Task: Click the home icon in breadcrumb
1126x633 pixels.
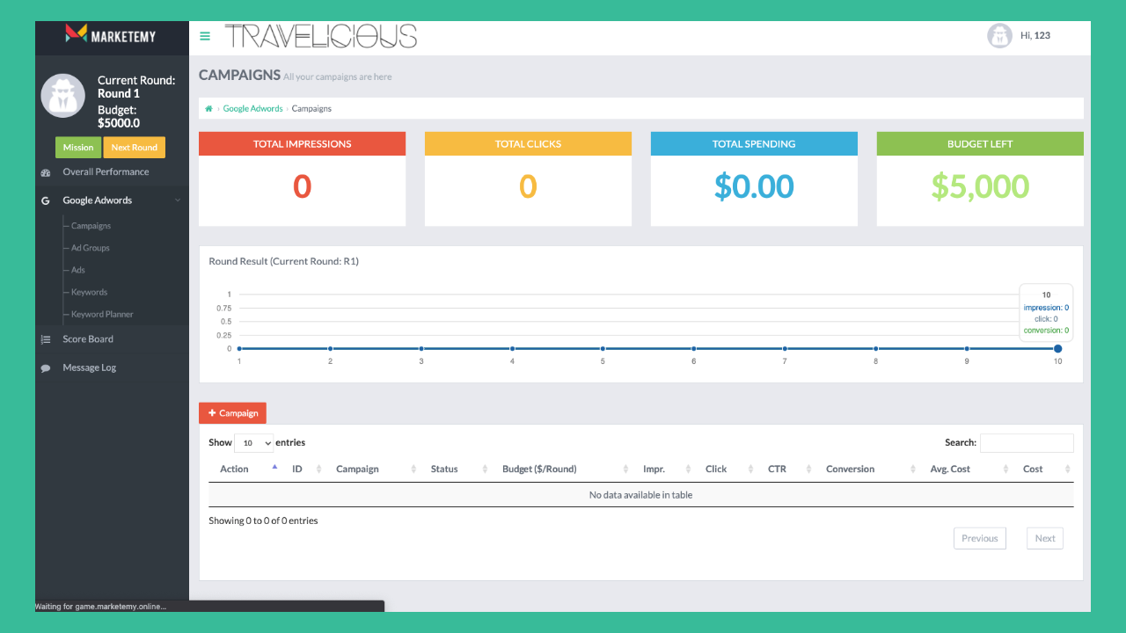Action: [209, 109]
